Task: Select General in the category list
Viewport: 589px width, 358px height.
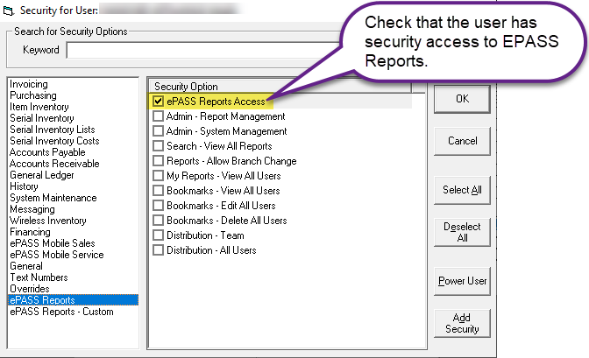Action: coord(26,266)
